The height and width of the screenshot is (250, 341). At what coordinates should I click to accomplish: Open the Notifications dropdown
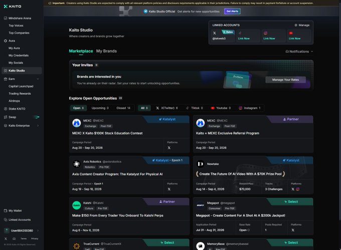(299, 51)
